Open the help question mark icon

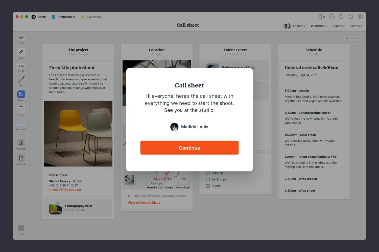(x=332, y=17)
